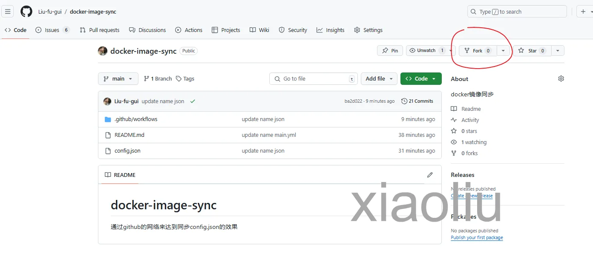Go to the Security tab
The height and width of the screenshot is (266, 593).
pyautogui.click(x=293, y=30)
